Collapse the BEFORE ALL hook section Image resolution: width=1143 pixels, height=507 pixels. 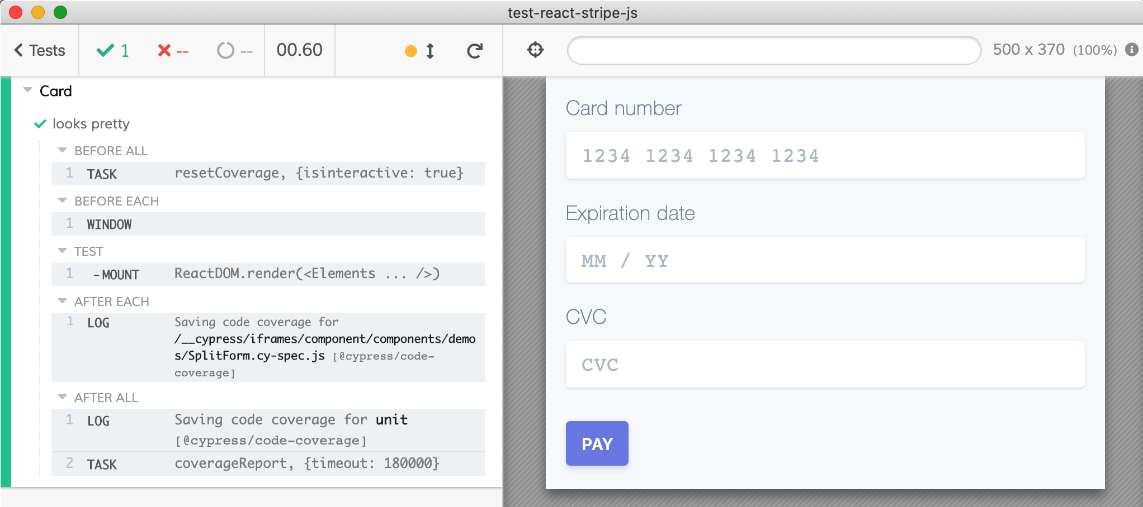(x=62, y=150)
